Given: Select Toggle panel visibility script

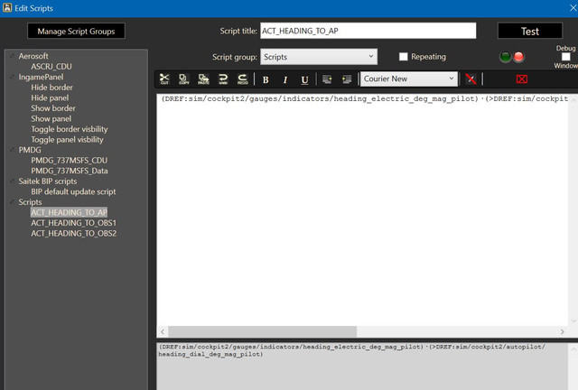Looking at the screenshot, I should pos(67,139).
